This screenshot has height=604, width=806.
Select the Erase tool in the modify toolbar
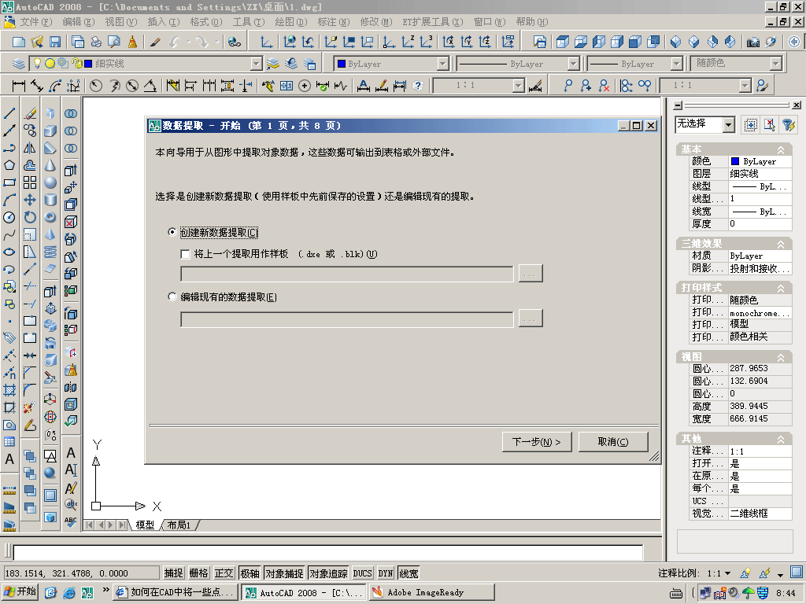30,113
